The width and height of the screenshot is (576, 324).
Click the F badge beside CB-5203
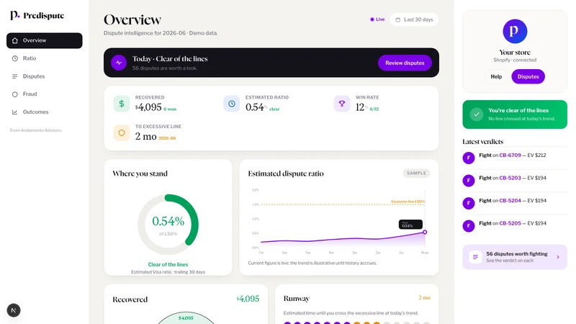click(x=469, y=181)
